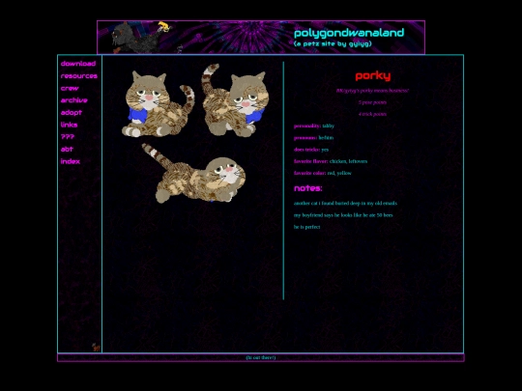Open porky's second sitting pose with raised tail
This screenshot has height=391, width=522.
point(234,100)
